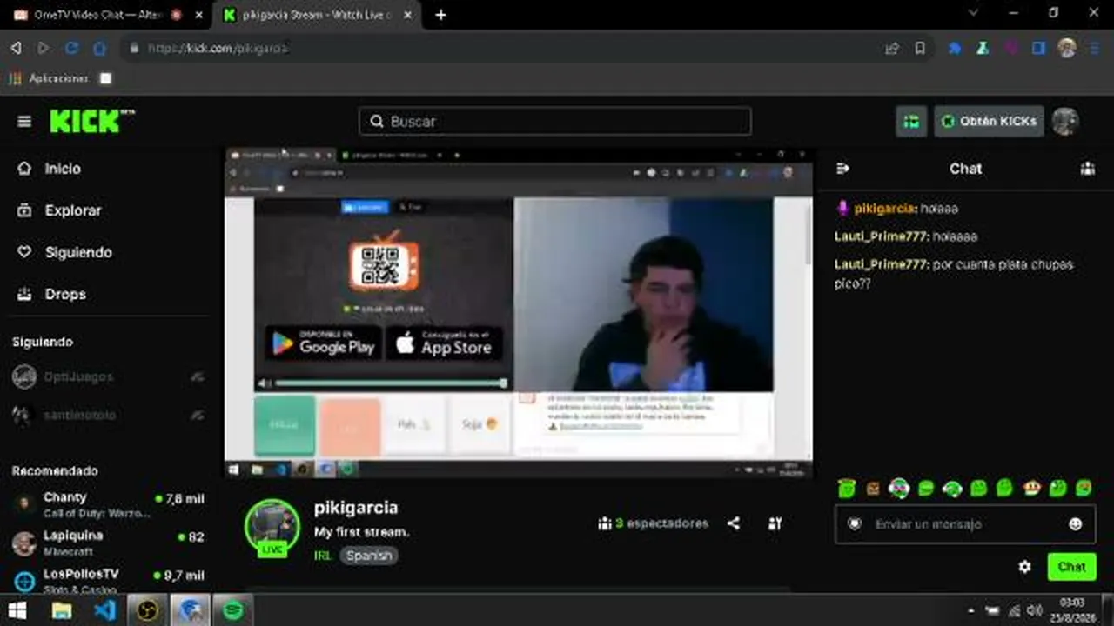Open the IRL category link
This screenshot has width=1114, height=626.
coord(323,556)
